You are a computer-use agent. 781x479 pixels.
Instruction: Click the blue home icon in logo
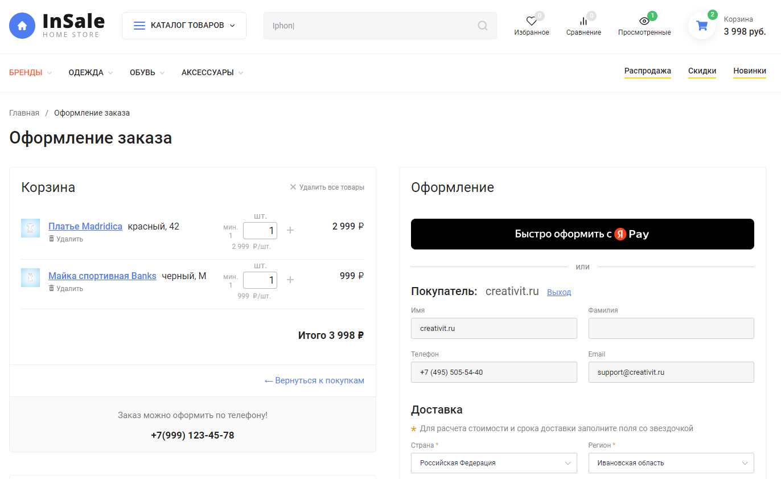pos(22,26)
